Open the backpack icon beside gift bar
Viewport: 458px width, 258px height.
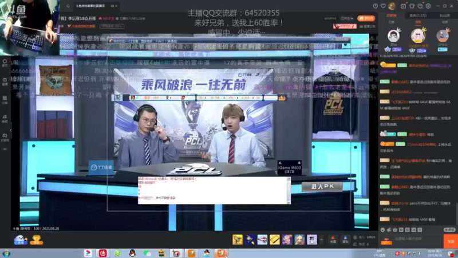pos(345,240)
